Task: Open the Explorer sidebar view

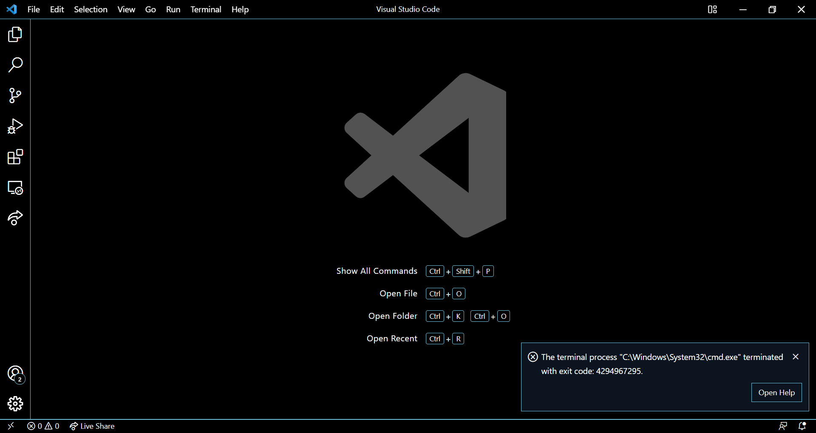Action: [15, 34]
